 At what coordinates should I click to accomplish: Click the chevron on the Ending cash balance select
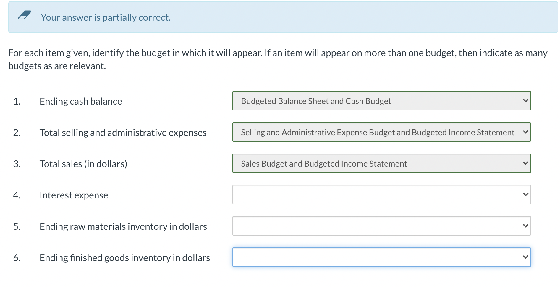click(x=525, y=101)
